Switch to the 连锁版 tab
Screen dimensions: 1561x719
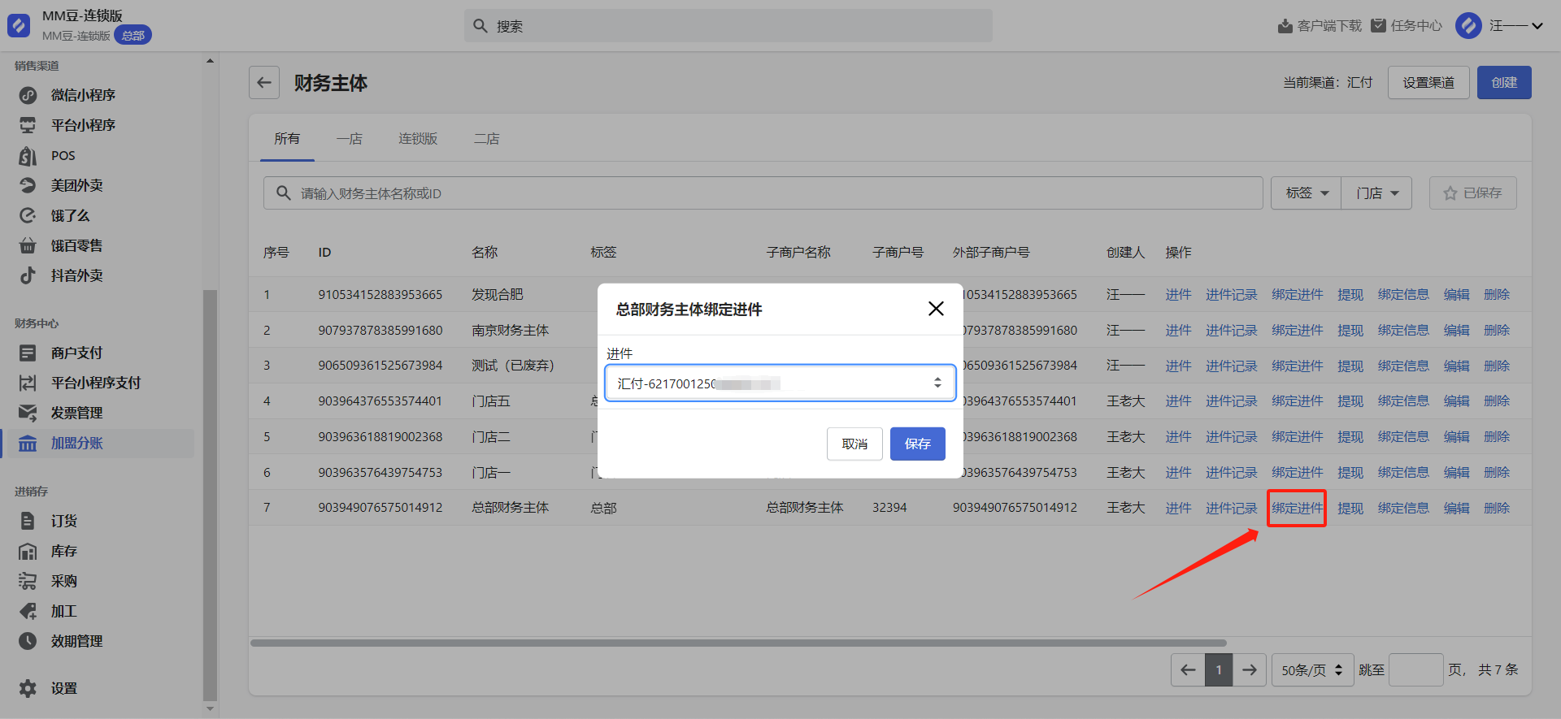point(418,139)
